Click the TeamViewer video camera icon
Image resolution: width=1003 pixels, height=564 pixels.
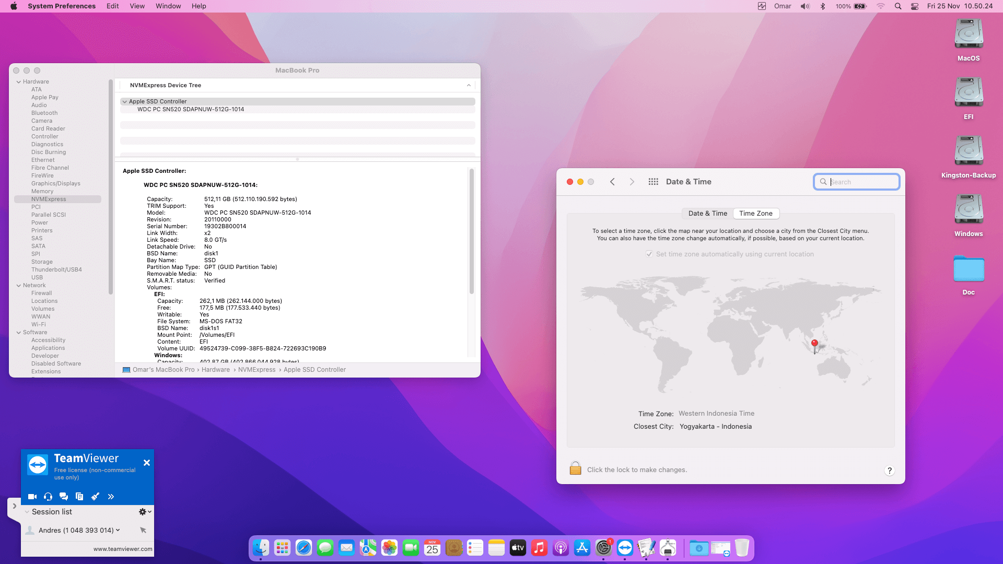(32, 497)
